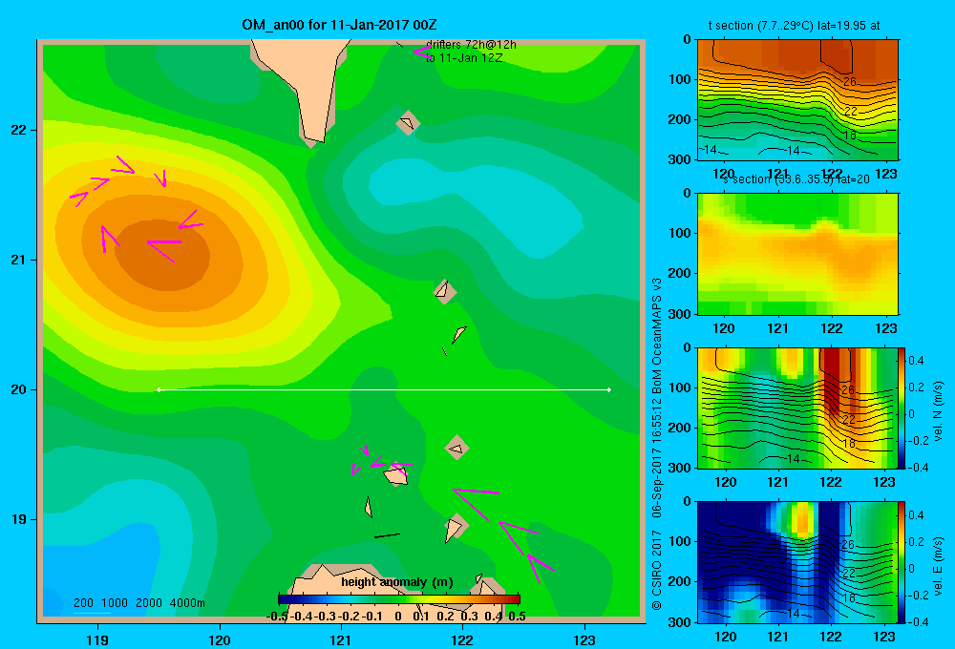Click the northward velocity section plot panel
Viewport: 955px width, 649px height.
point(796,408)
